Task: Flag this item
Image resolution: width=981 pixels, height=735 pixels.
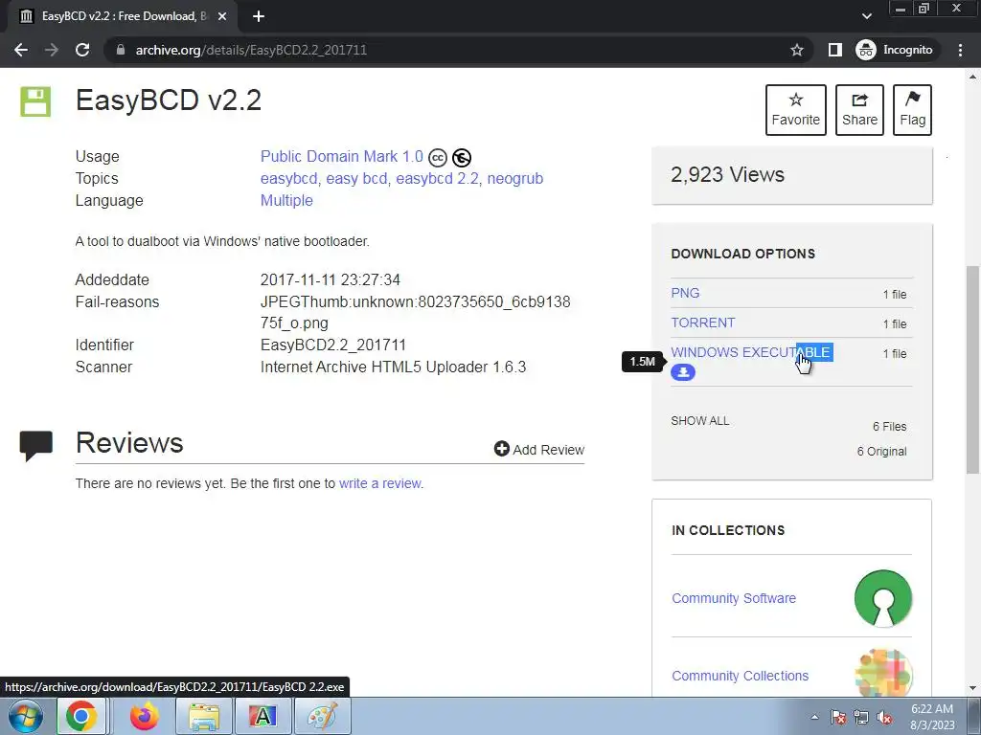Action: 912,110
